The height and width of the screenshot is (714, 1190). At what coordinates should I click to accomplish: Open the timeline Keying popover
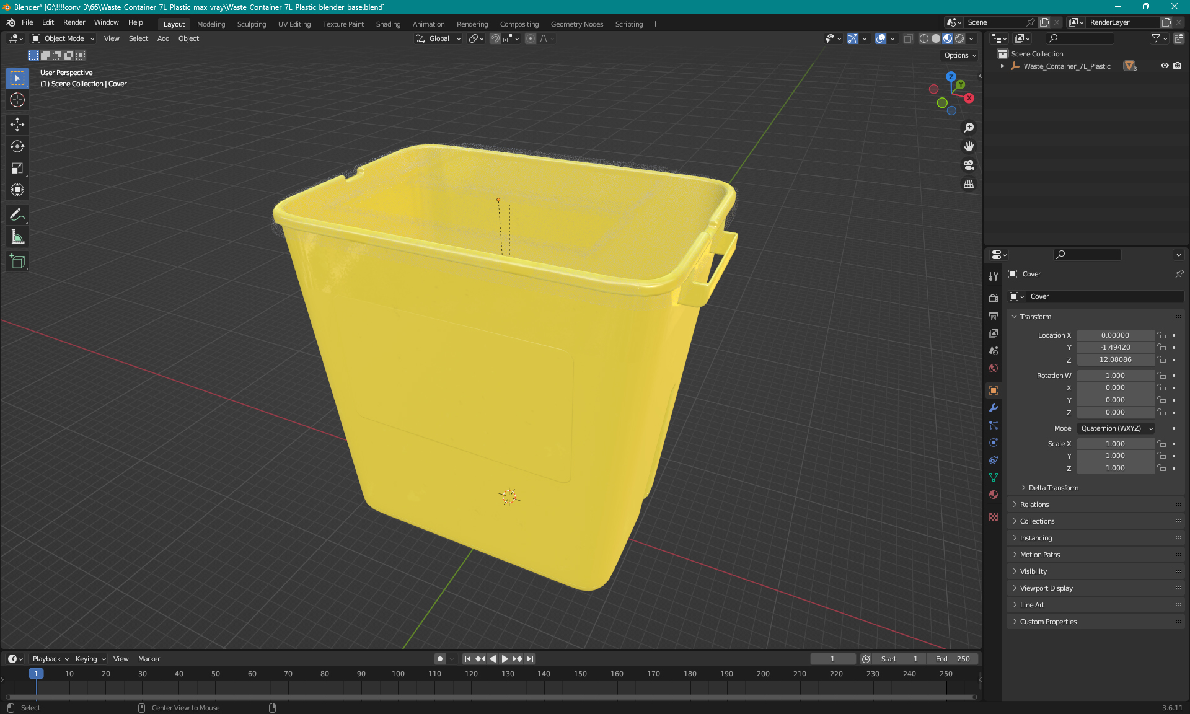pos(90,659)
